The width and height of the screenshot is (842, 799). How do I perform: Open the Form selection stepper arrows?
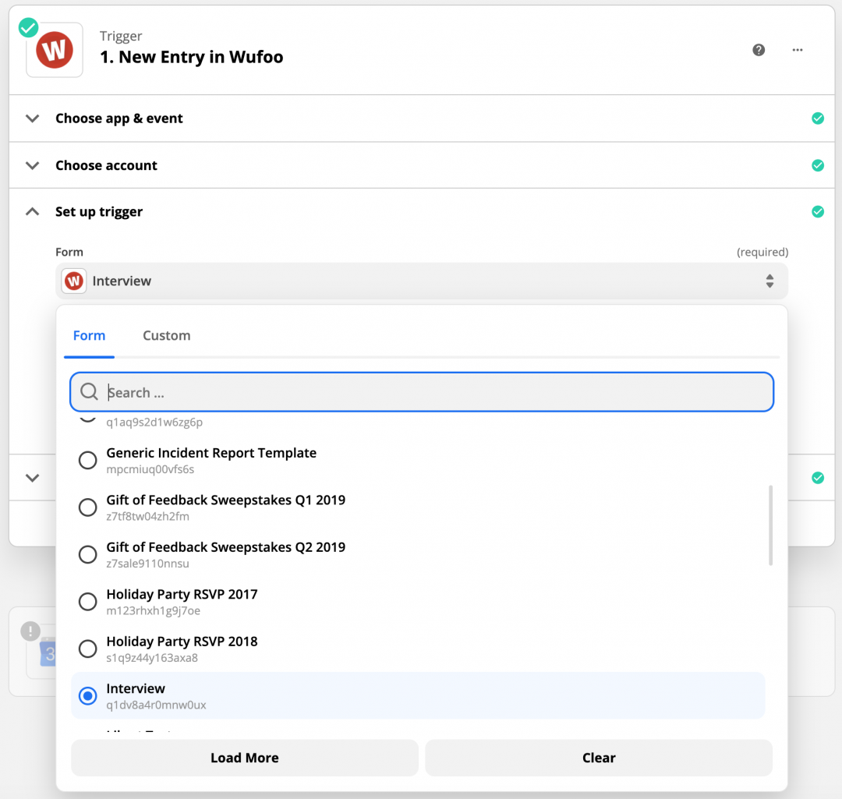[x=769, y=281]
